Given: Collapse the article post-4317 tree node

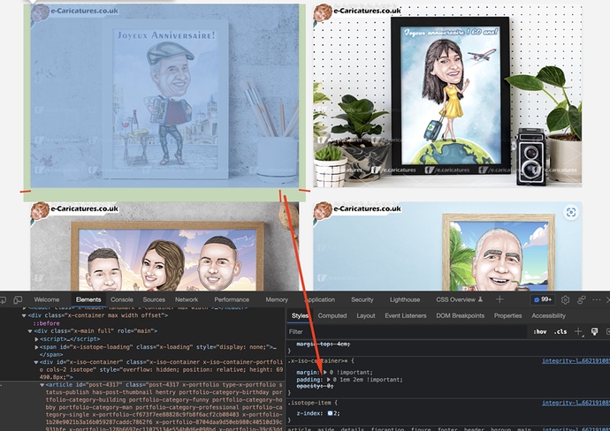Looking at the screenshot, I should pos(40,385).
